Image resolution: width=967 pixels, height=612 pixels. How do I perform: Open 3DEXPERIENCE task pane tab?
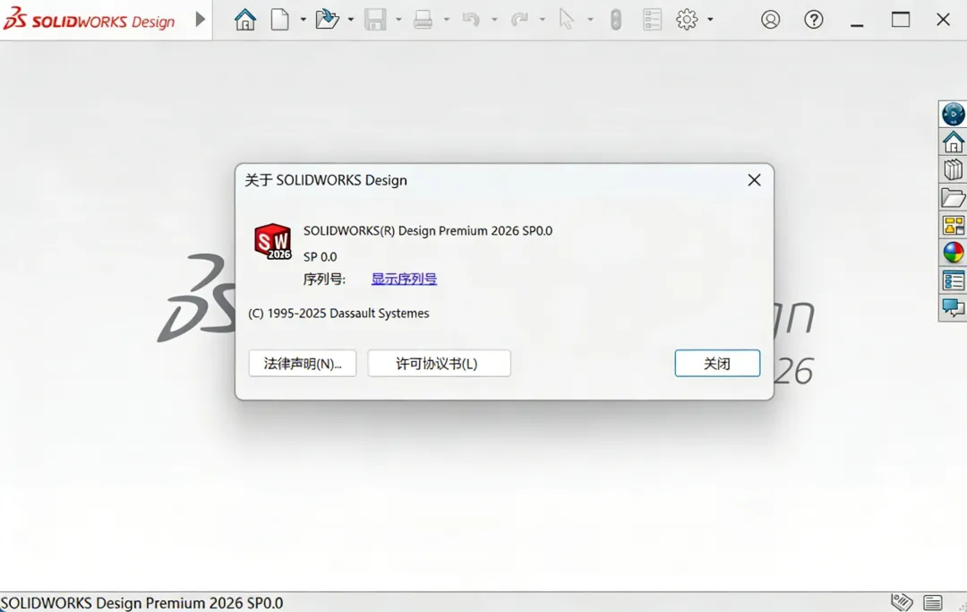pos(953,114)
